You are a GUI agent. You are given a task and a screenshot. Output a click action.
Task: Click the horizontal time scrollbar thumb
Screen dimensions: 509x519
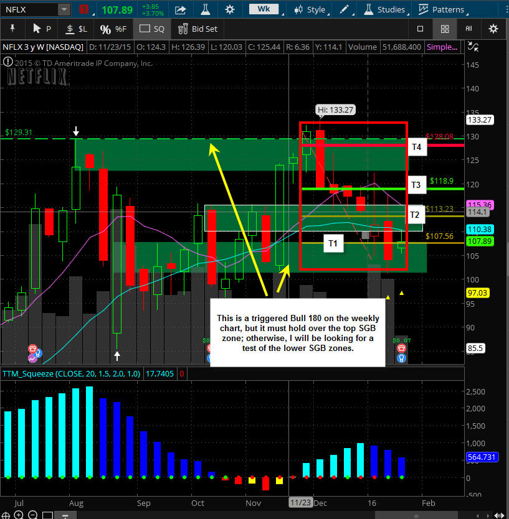pyautogui.click(x=416, y=515)
